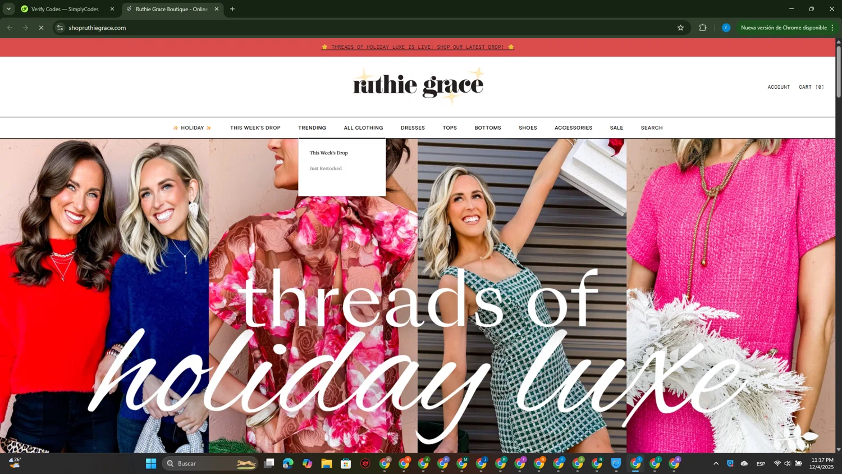Open the weather widget showing 26°

tap(15, 463)
